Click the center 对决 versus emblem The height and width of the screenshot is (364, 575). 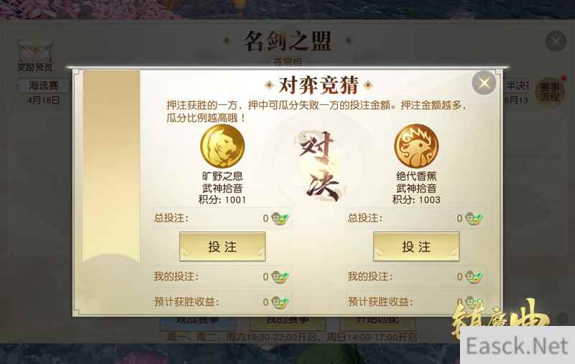click(319, 166)
